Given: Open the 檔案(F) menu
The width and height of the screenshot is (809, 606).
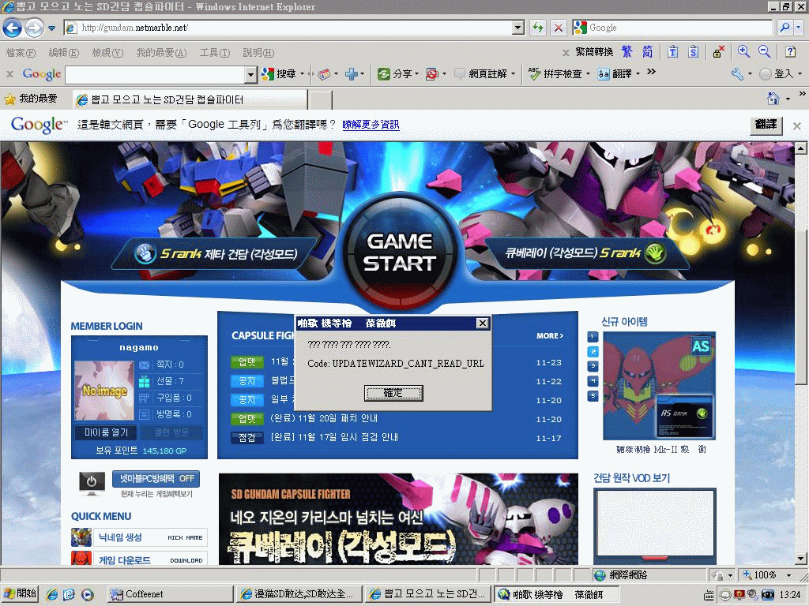Looking at the screenshot, I should [x=21, y=53].
